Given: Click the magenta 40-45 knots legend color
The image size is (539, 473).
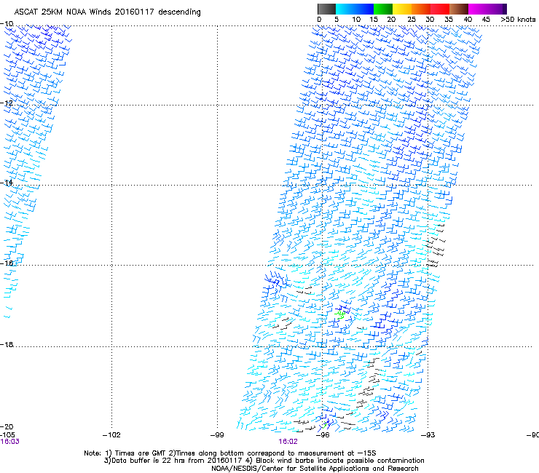Looking at the screenshot, I should point(478,9).
